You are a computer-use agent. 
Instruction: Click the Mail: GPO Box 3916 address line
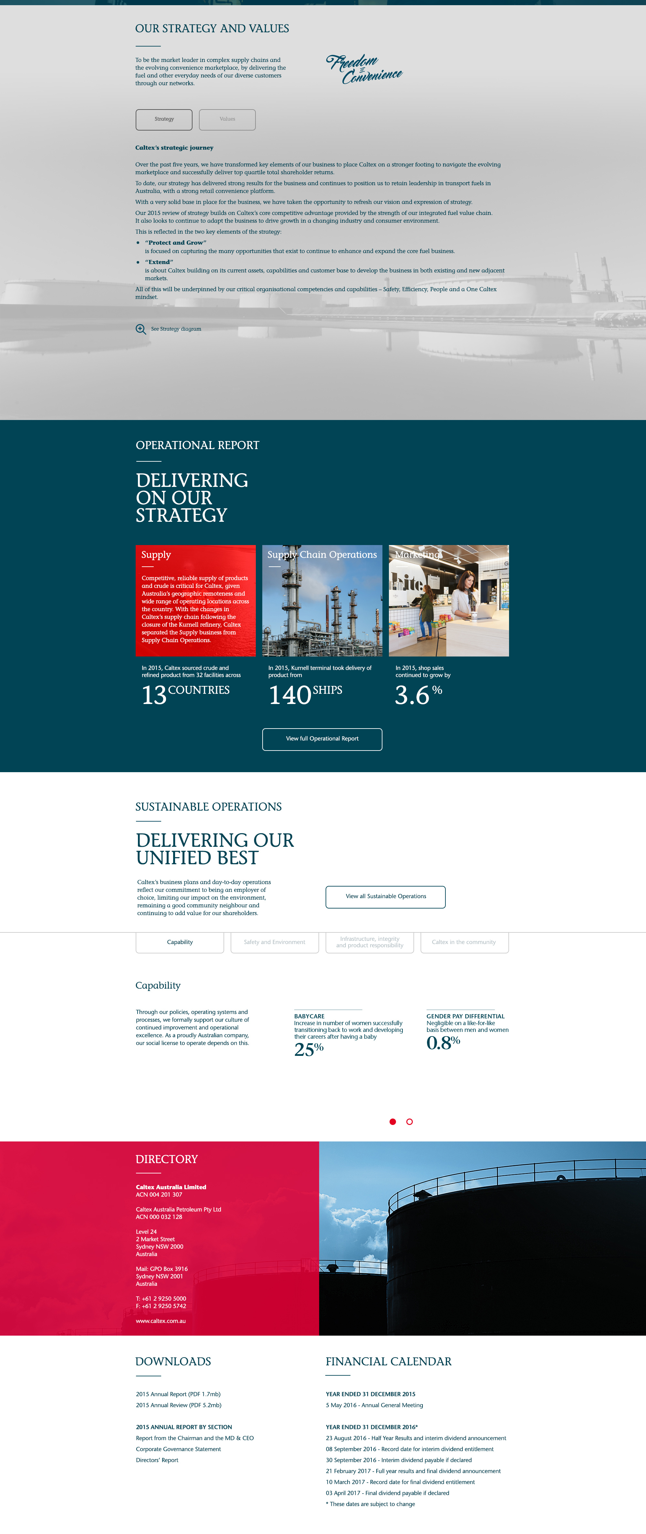[162, 1268]
